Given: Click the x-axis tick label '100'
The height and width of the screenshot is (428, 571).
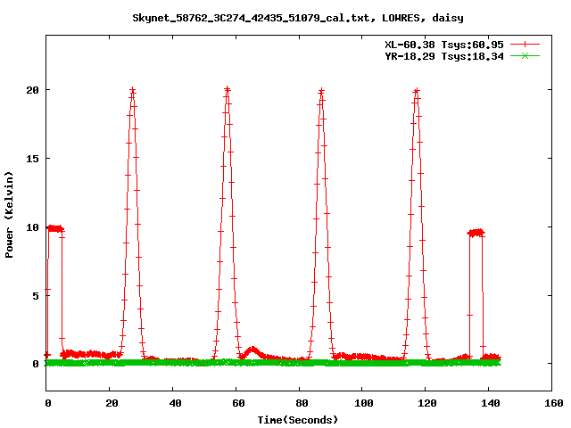Looking at the screenshot, I should pyautogui.click(x=364, y=403).
